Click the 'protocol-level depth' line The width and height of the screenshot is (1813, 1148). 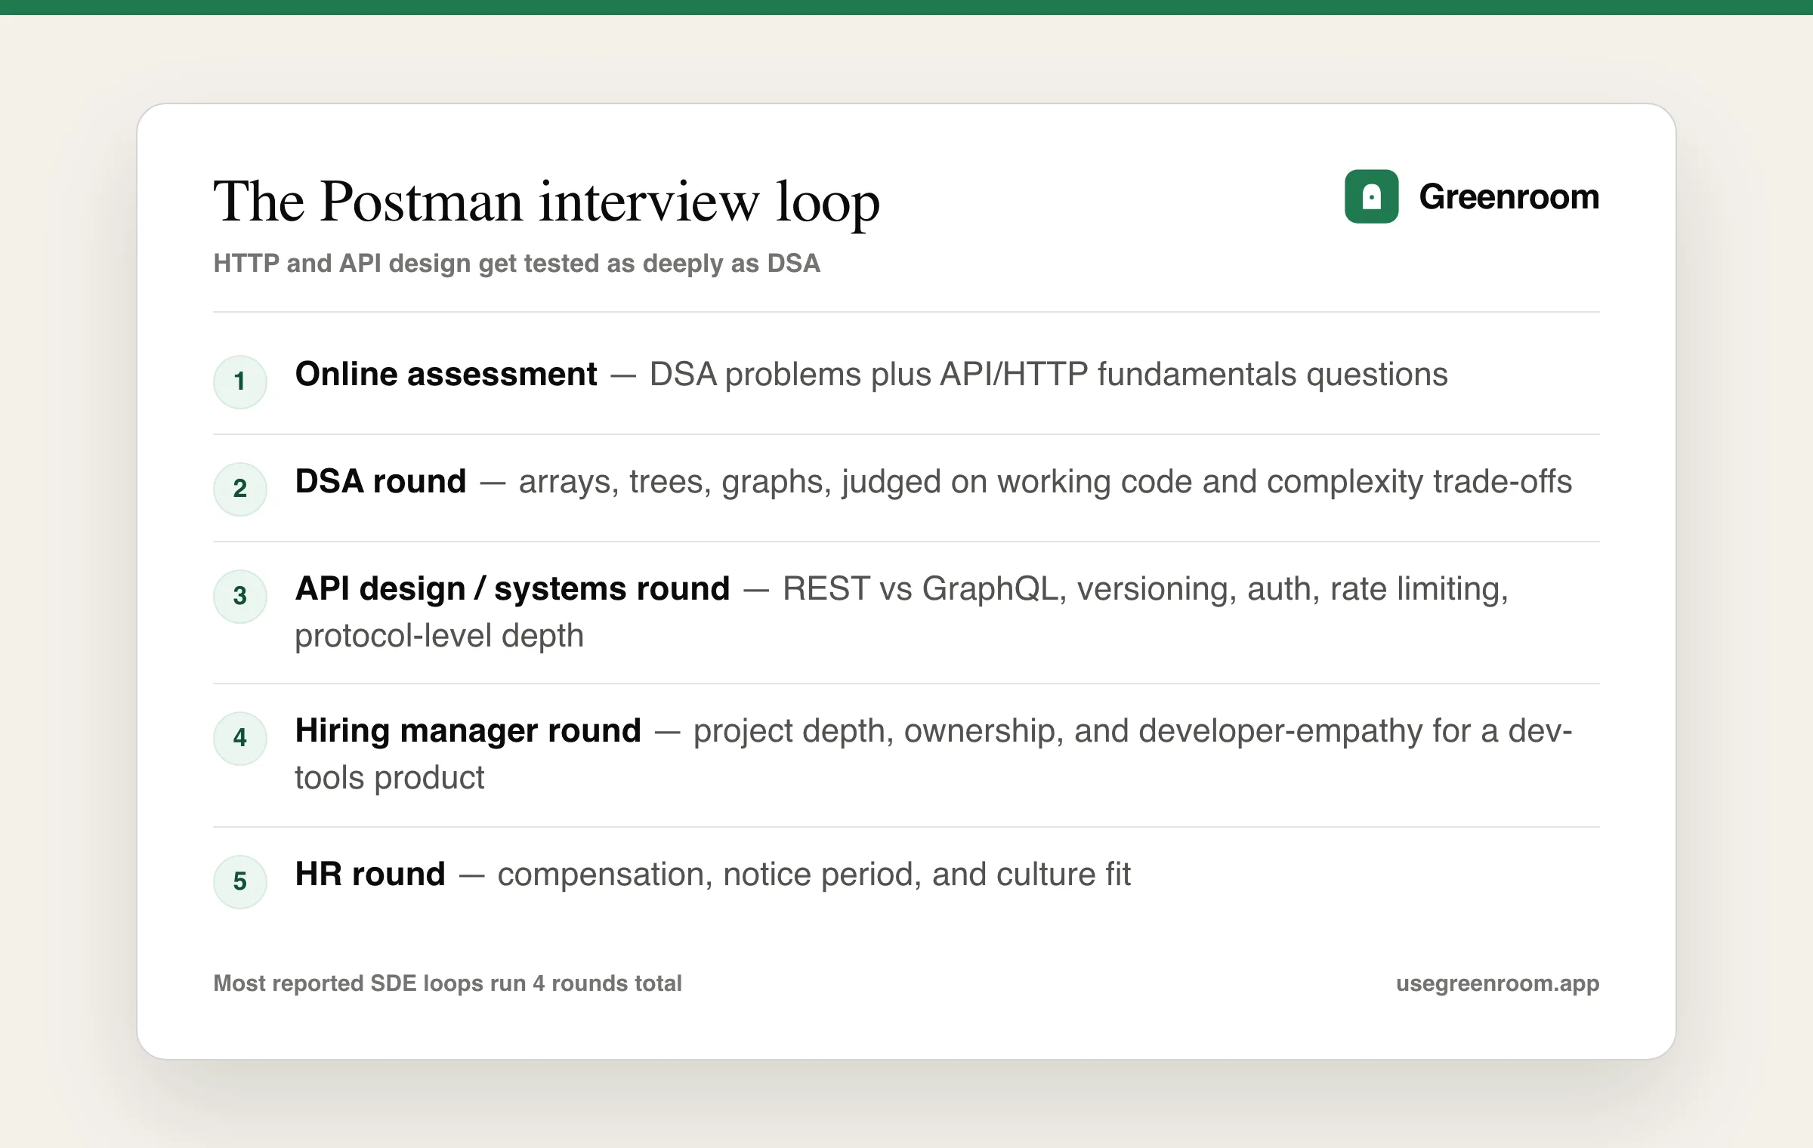click(x=439, y=636)
